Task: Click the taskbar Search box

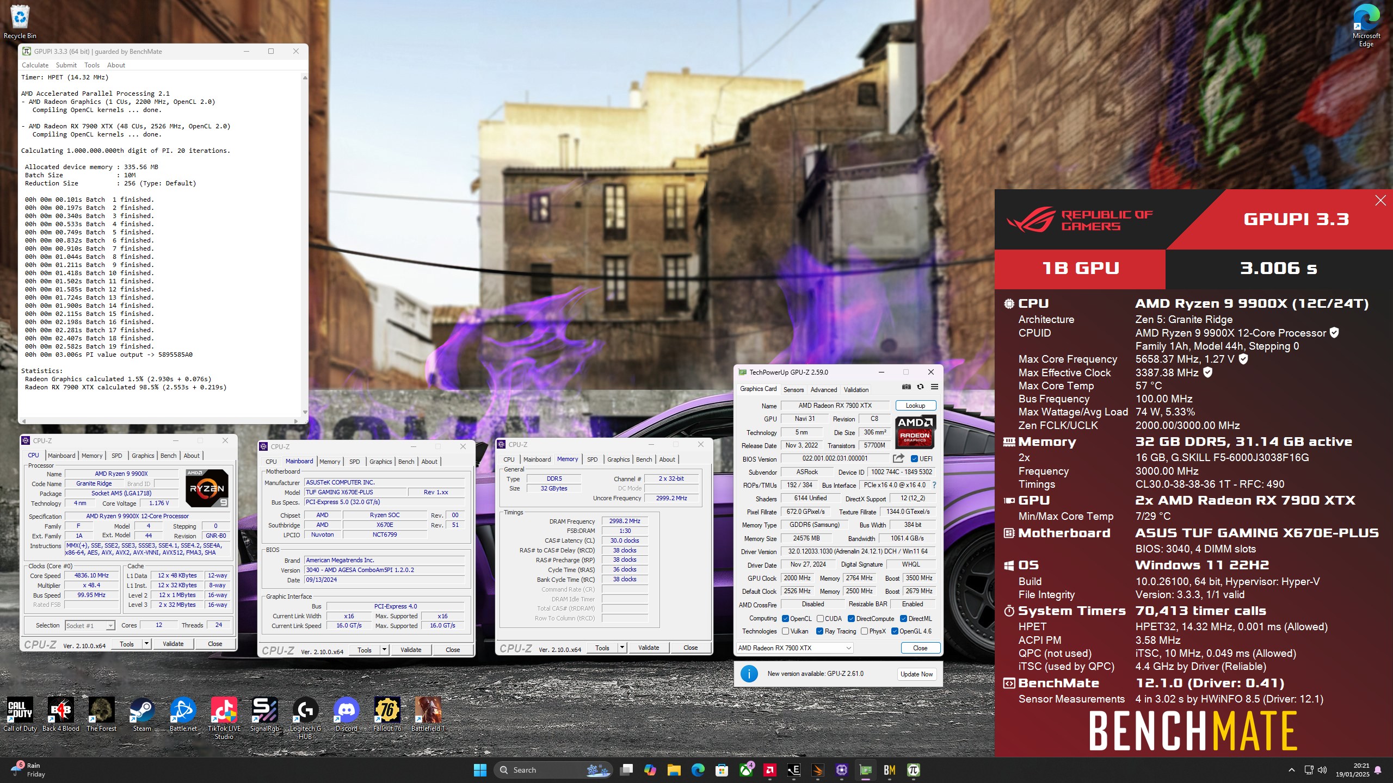Action: click(553, 770)
